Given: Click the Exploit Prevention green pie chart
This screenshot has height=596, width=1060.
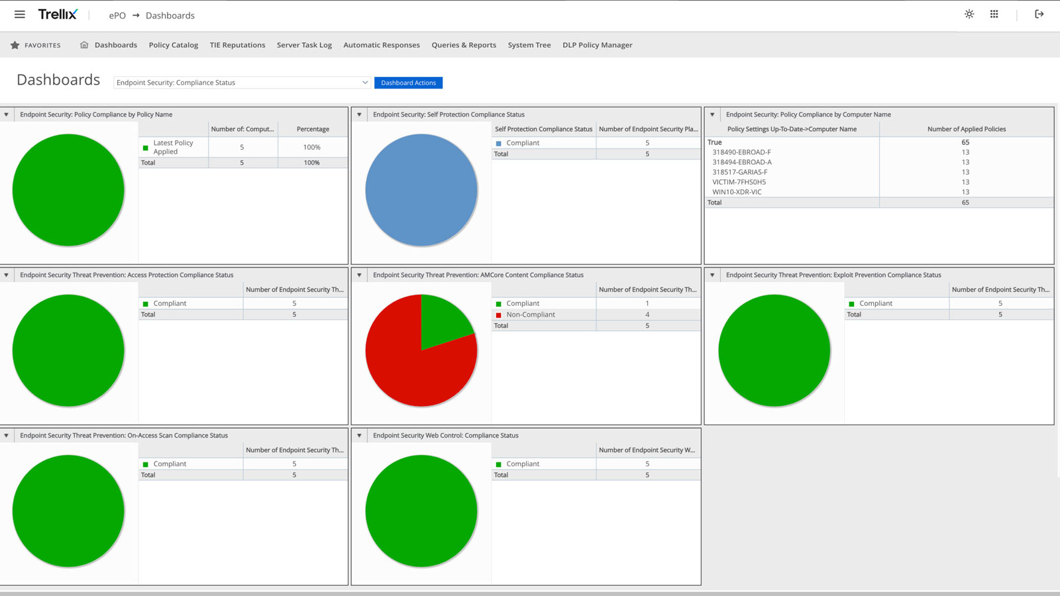Looking at the screenshot, I should click(x=774, y=350).
